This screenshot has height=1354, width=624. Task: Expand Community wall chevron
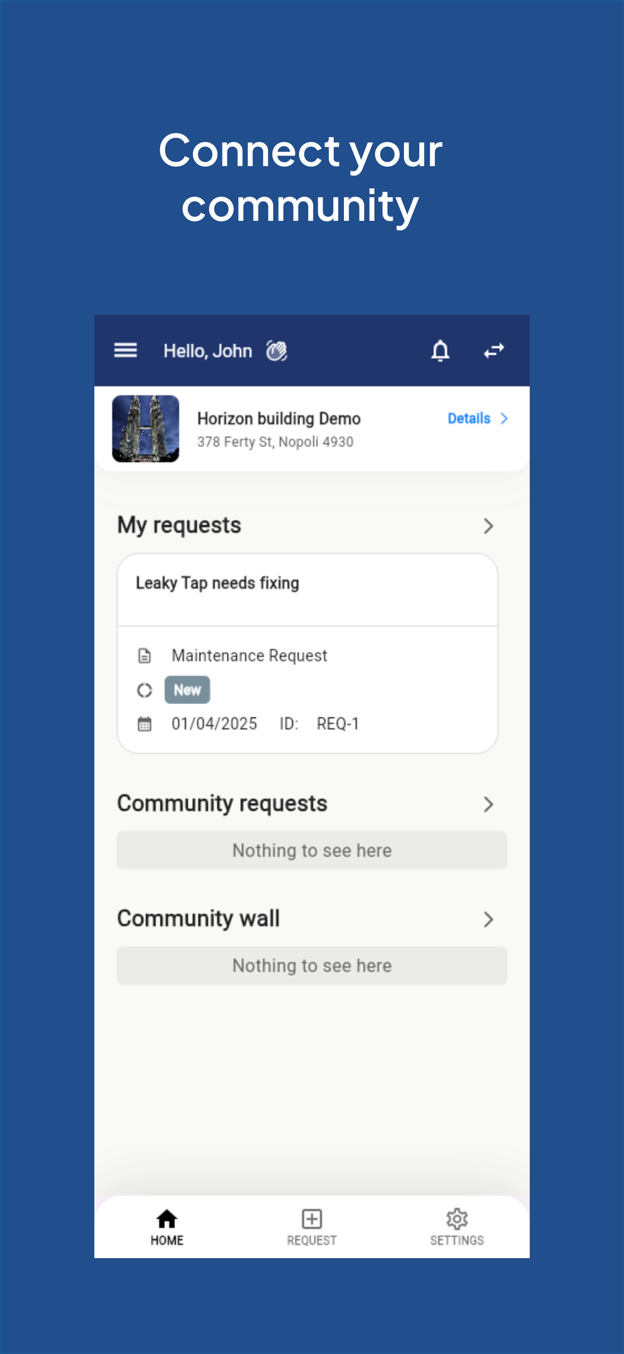(x=488, y=919)
